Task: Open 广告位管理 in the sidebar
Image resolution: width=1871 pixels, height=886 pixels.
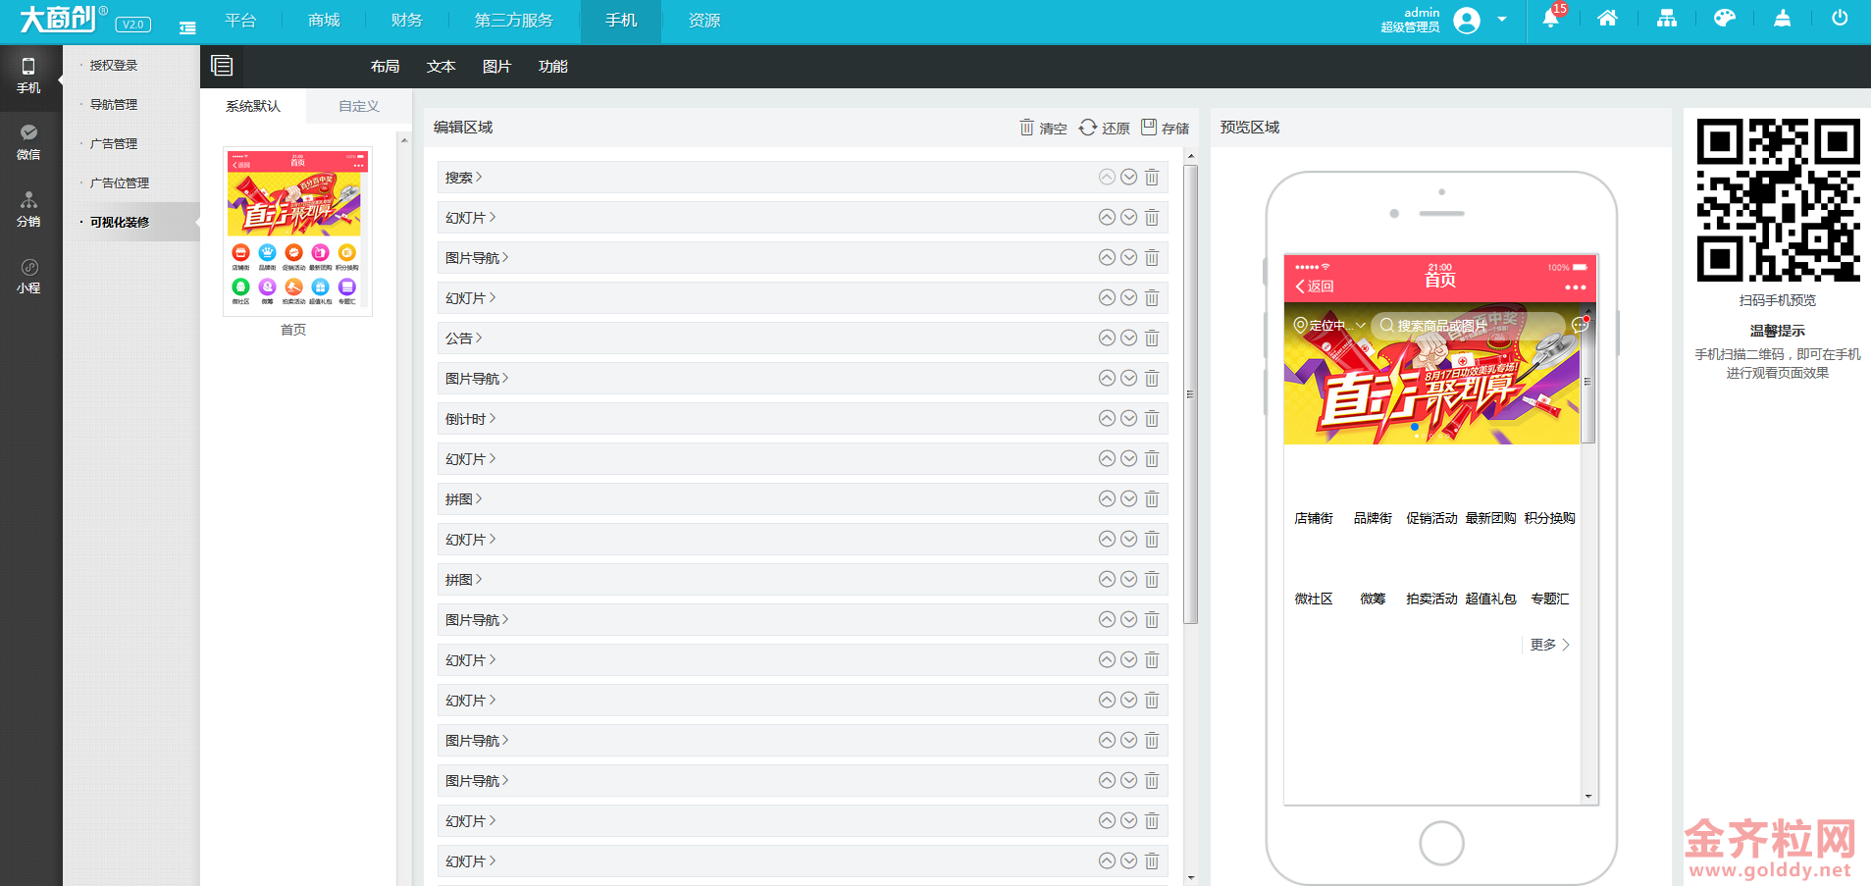Action: pos(120,183)
